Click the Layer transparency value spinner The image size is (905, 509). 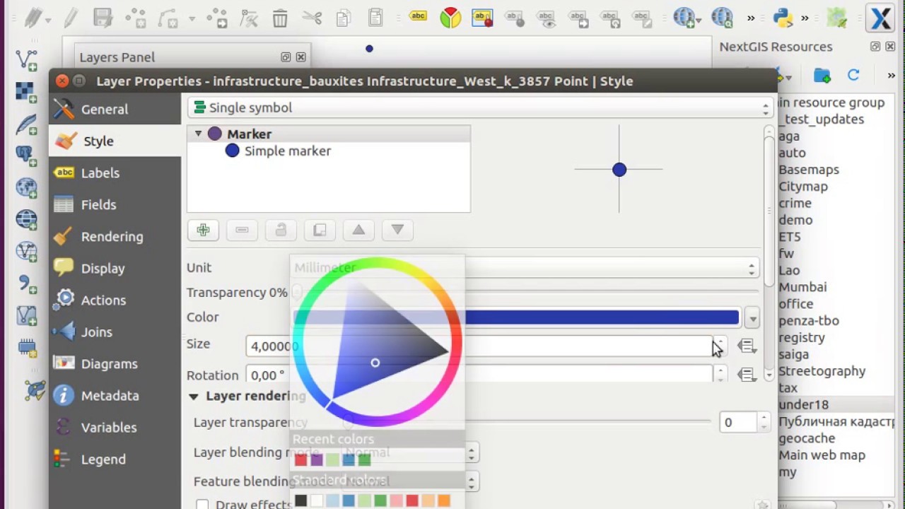tap(745, 423)
